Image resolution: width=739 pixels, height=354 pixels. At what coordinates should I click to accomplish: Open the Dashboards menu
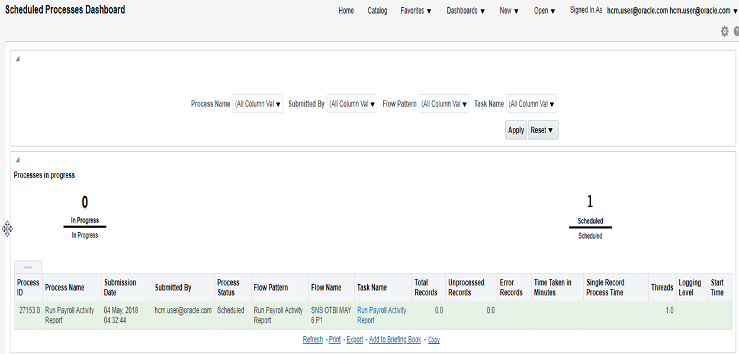[x=465, y=11]
